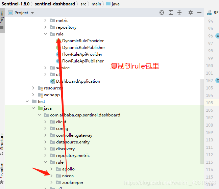Viewport: 219px width, 189px height.
Task: Select DashboardApplication class
Action: pos(78,81)
